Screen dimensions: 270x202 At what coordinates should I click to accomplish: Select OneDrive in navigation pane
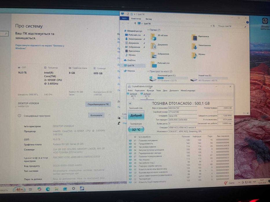130,60
